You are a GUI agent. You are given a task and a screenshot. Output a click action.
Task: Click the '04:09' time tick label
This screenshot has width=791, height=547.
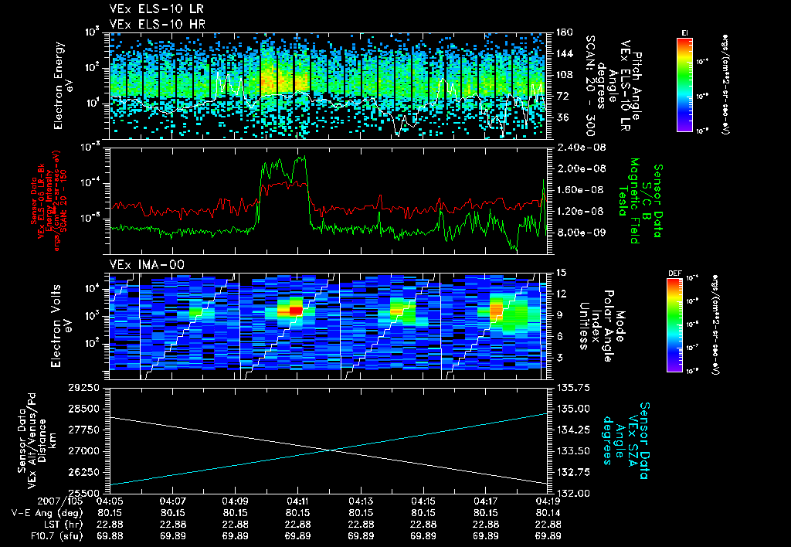(x=235, y=501)
